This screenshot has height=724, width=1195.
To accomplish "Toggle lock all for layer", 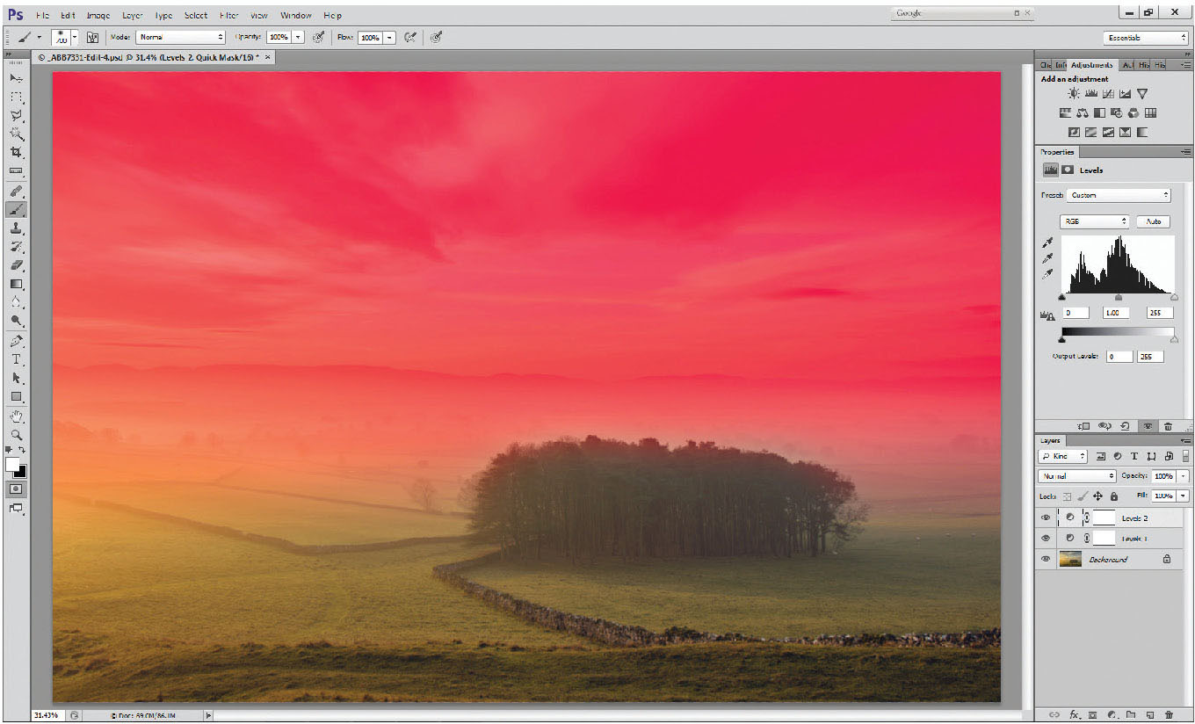I will [x=1114, y=496].
